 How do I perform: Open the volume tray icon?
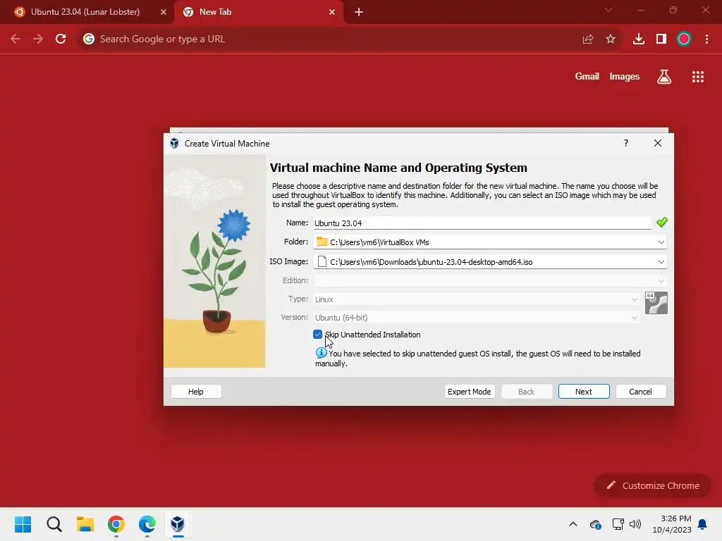(x=635, y=524)
